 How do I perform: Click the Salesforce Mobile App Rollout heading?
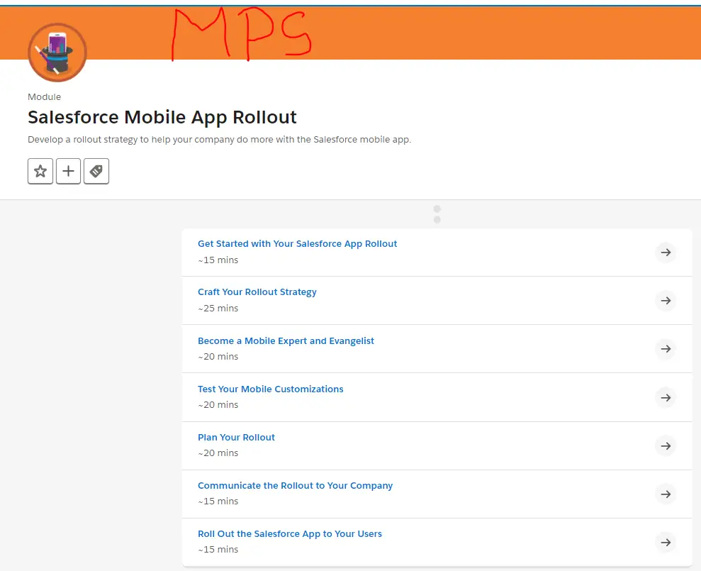(162, 117)
